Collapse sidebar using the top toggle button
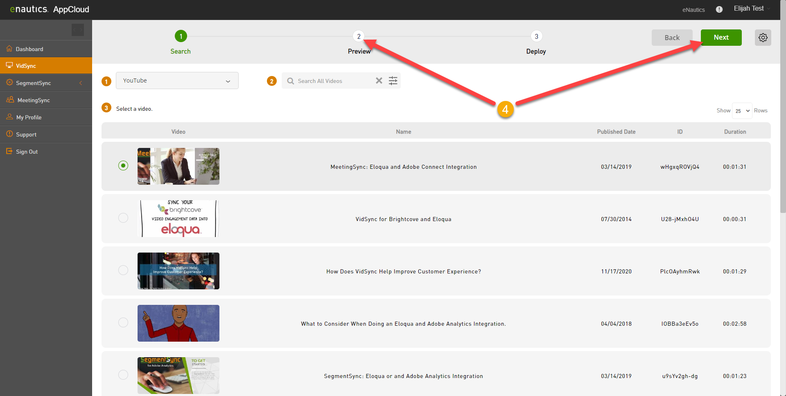Image resolution: width=786 pixels, height=396 pixels. tap(78, 30)
